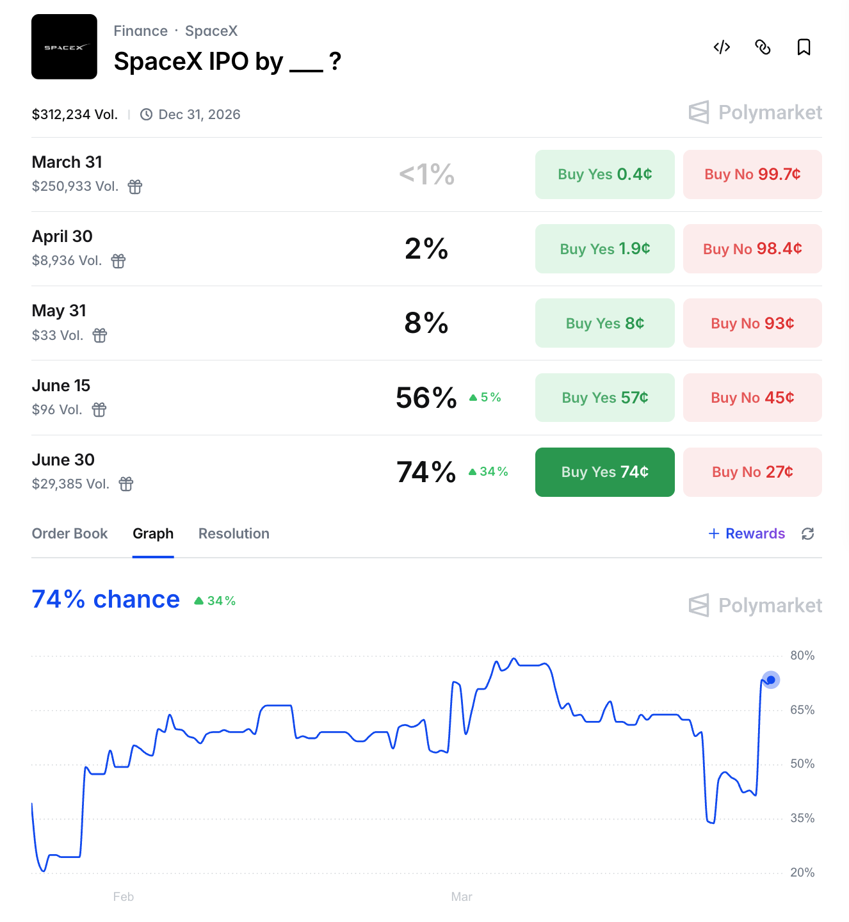This screenshot has width=849, height=922.
Task: Click the rewards gift icon for March 31
Action: click(135, 187)
